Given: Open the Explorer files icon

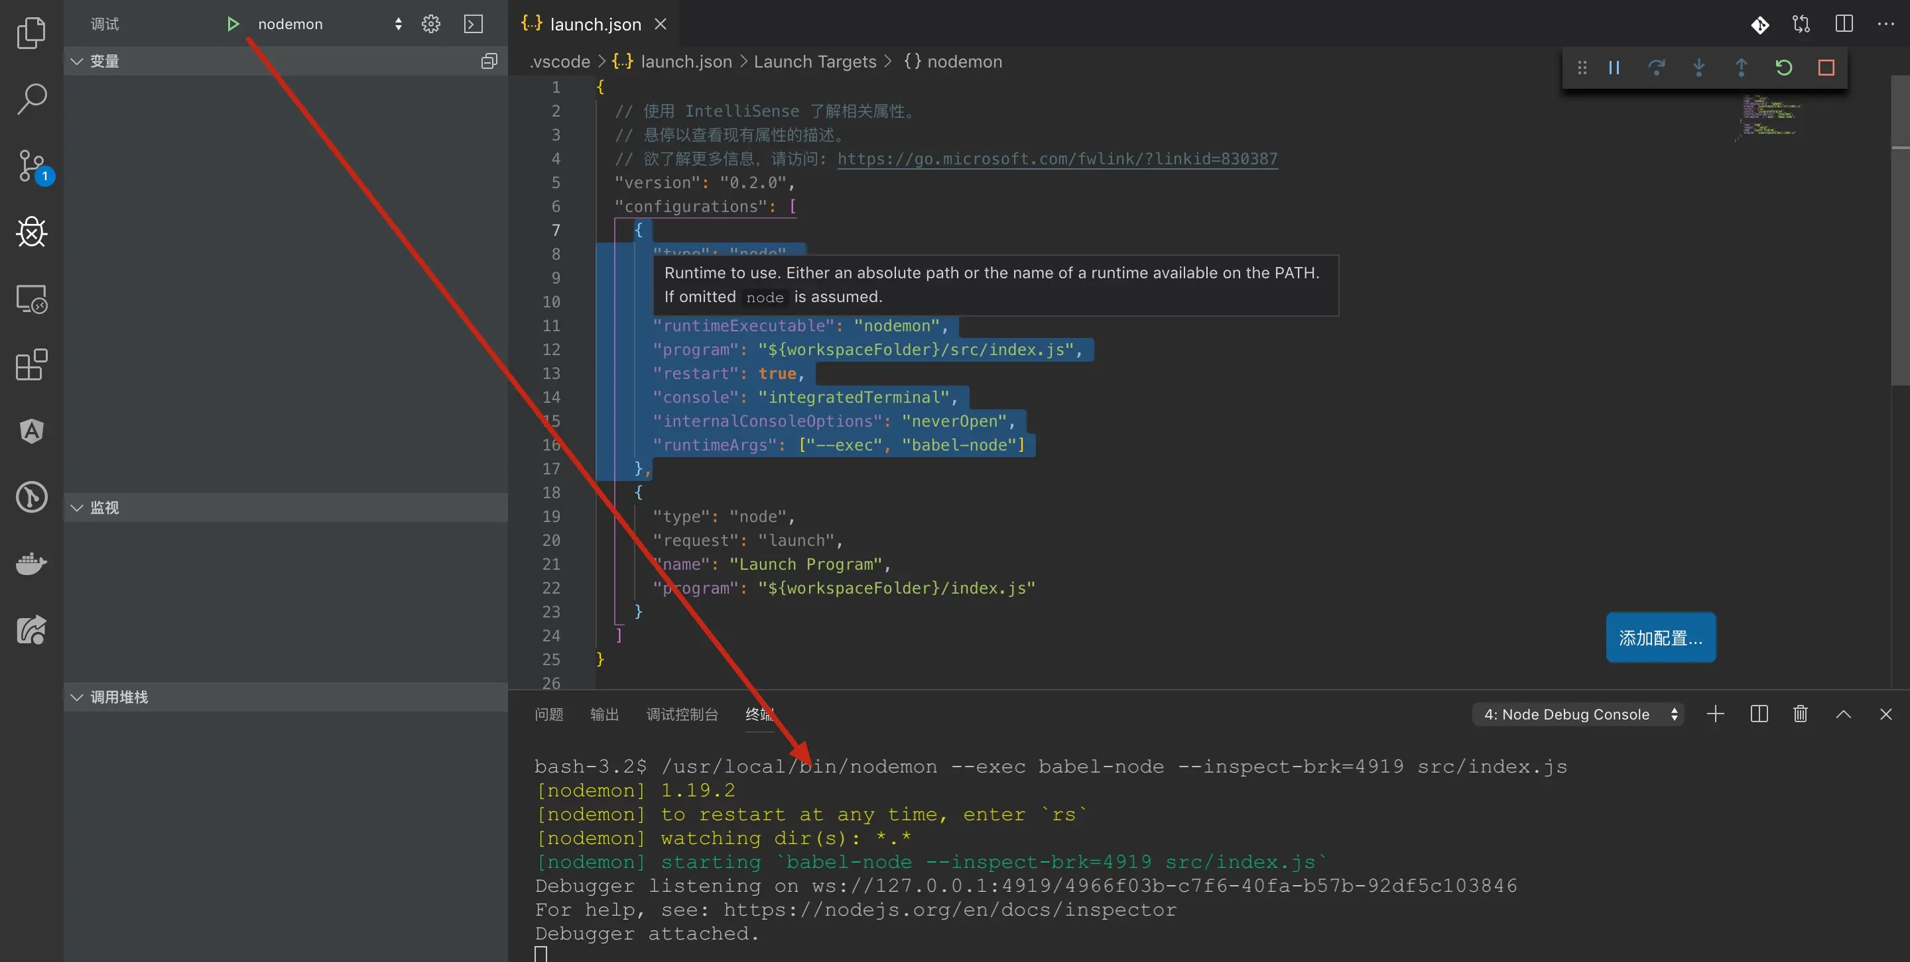Looking at the screenshot, I should point(31,32).
